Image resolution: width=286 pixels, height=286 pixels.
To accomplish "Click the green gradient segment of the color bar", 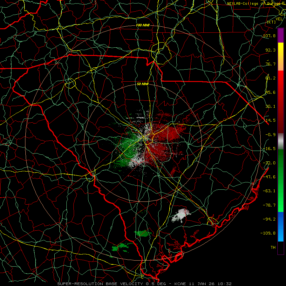I will (281, 180).
